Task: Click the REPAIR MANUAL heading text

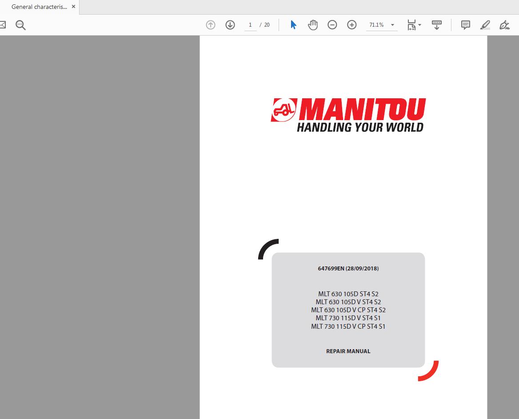Action: (348, 351)
